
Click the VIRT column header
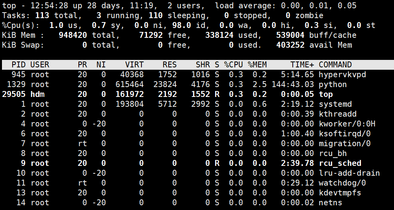click(x=134, y=65)
